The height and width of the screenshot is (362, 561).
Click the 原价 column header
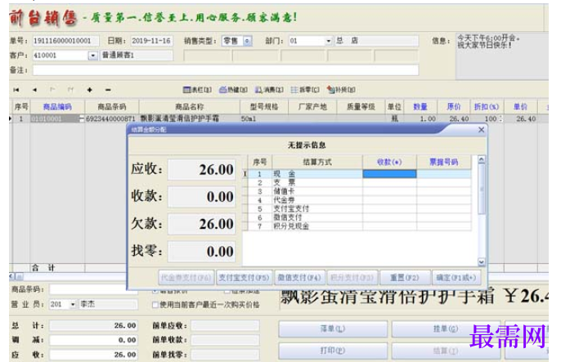pos(454,106)
